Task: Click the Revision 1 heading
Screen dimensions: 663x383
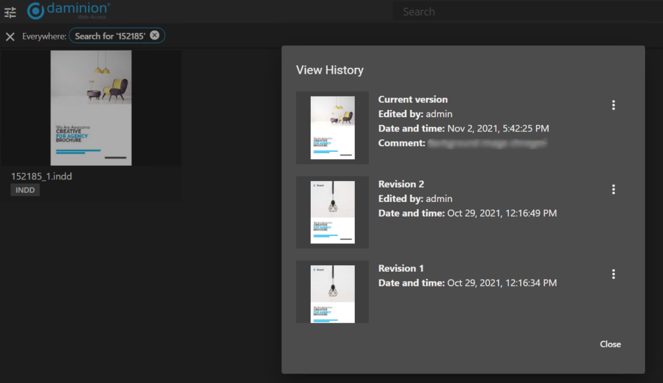Action: pos(401,268)
